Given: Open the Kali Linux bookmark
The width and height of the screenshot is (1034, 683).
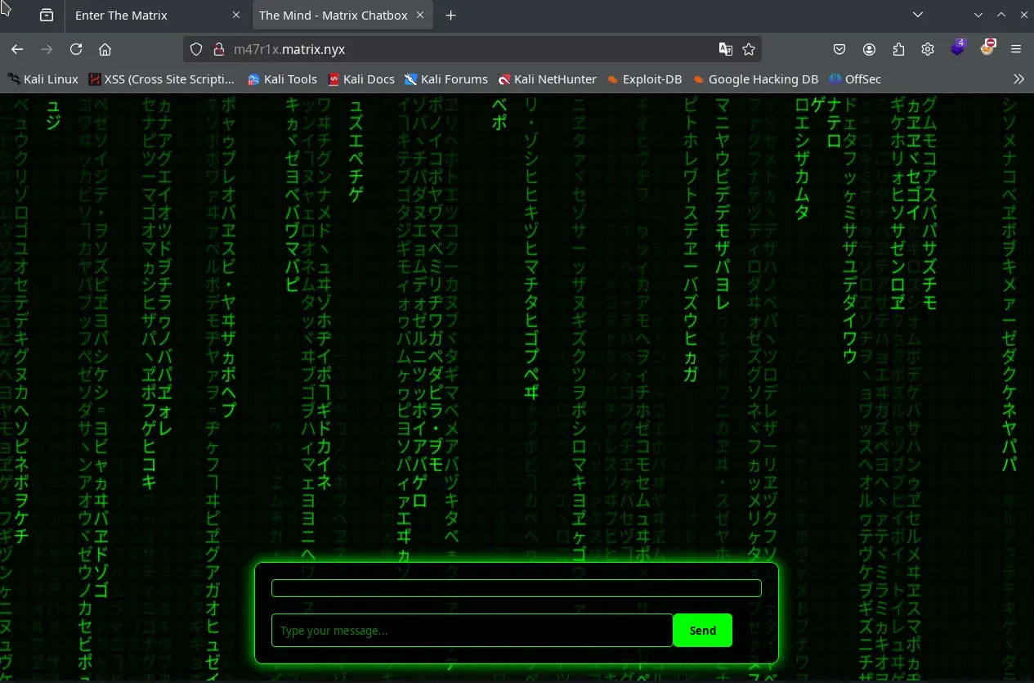Looking at the screenshot, I should coord(43,79).
